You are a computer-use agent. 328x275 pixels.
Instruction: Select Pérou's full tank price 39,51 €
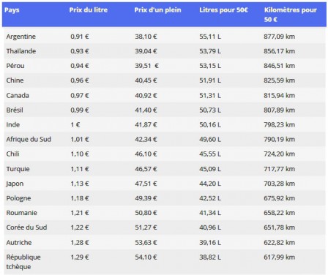[x=146, y=66]
